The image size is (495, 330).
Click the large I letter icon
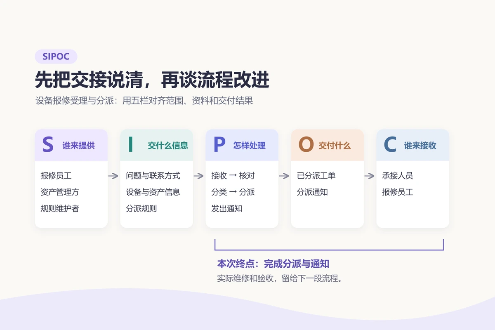[x=130, y=145]
